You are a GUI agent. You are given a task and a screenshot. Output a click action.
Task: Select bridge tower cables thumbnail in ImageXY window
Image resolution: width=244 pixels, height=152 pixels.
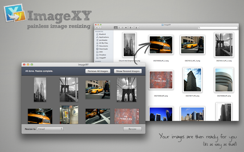(x=126, y=90)
